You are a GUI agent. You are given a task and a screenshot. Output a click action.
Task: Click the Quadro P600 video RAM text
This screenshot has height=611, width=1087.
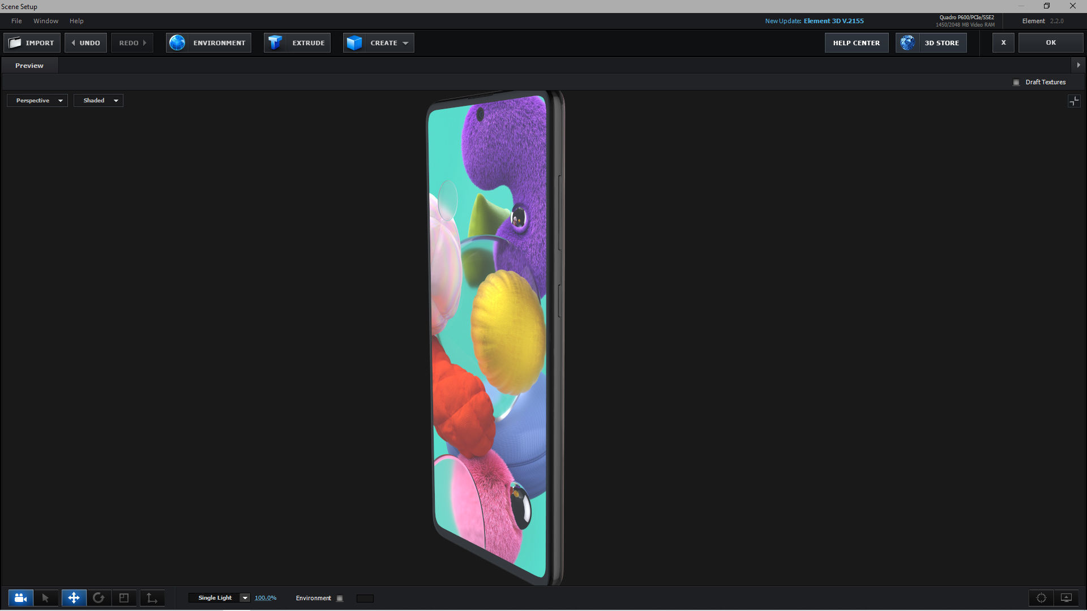coord(965,21)
